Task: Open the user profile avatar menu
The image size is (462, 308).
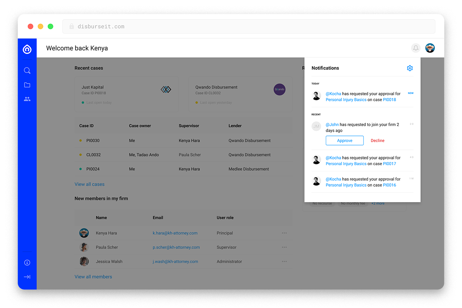Action: click(x=430, y=48)
